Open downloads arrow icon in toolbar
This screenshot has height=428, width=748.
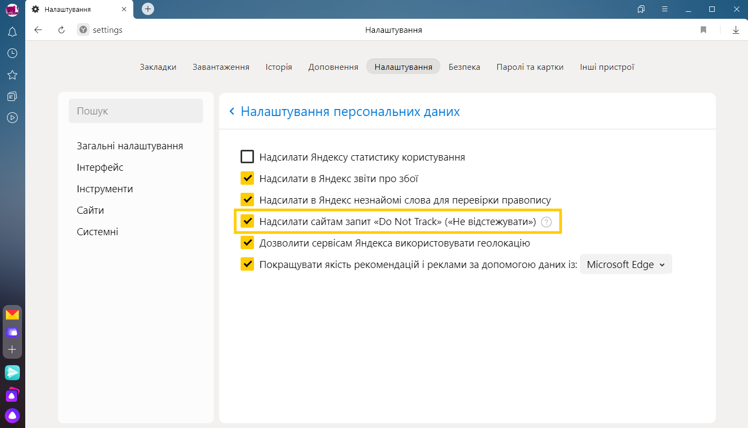736,30
